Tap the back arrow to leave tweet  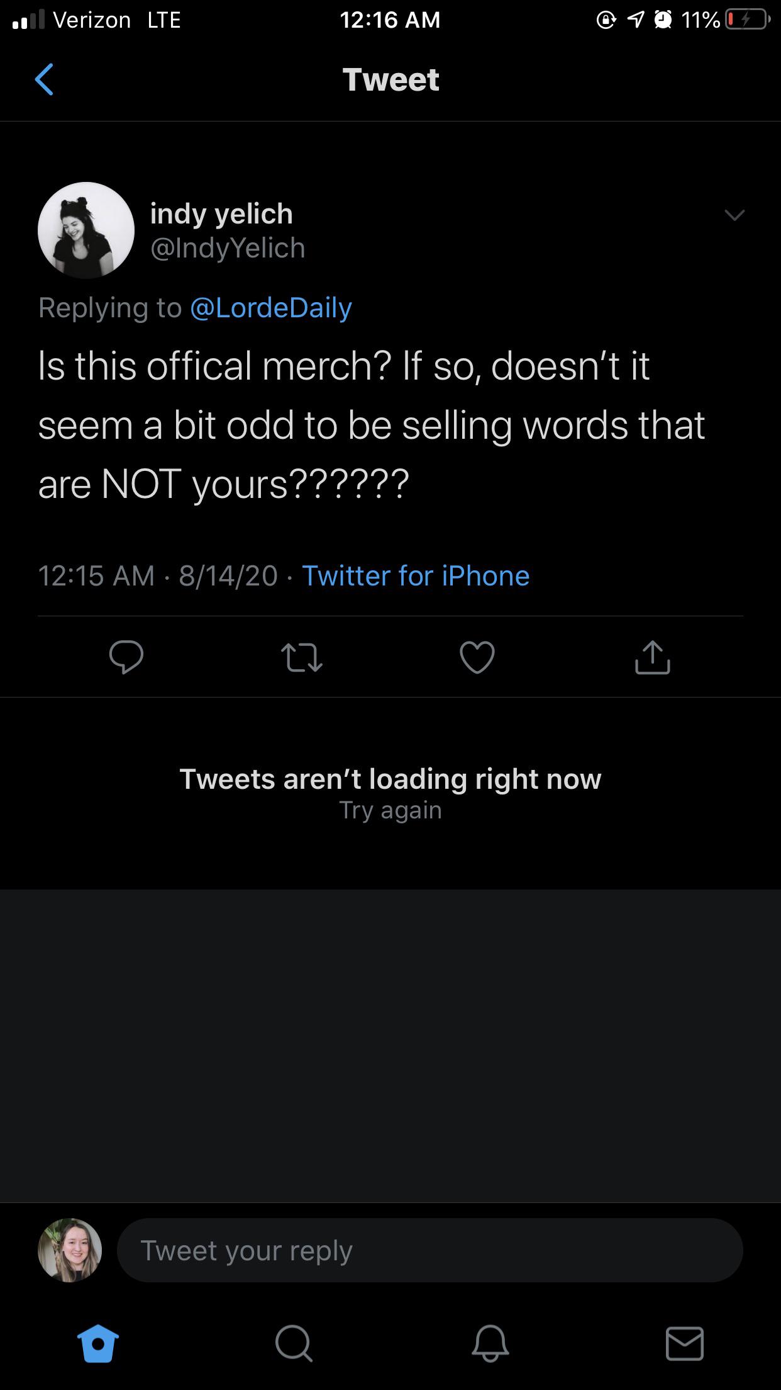pos(44,79)
